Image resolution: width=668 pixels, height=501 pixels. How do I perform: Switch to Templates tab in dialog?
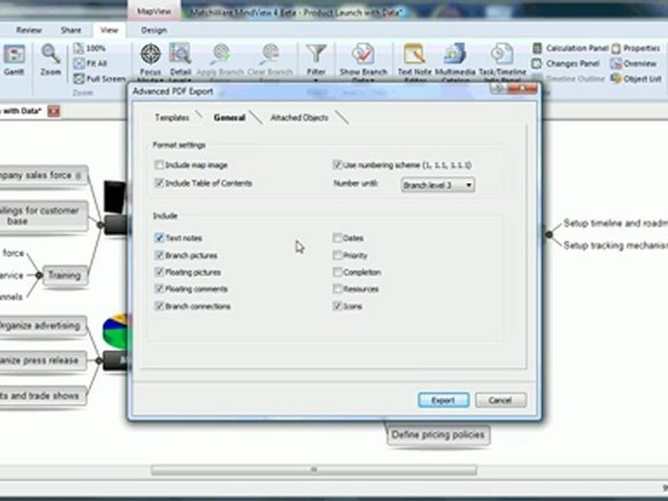[172, 118]
